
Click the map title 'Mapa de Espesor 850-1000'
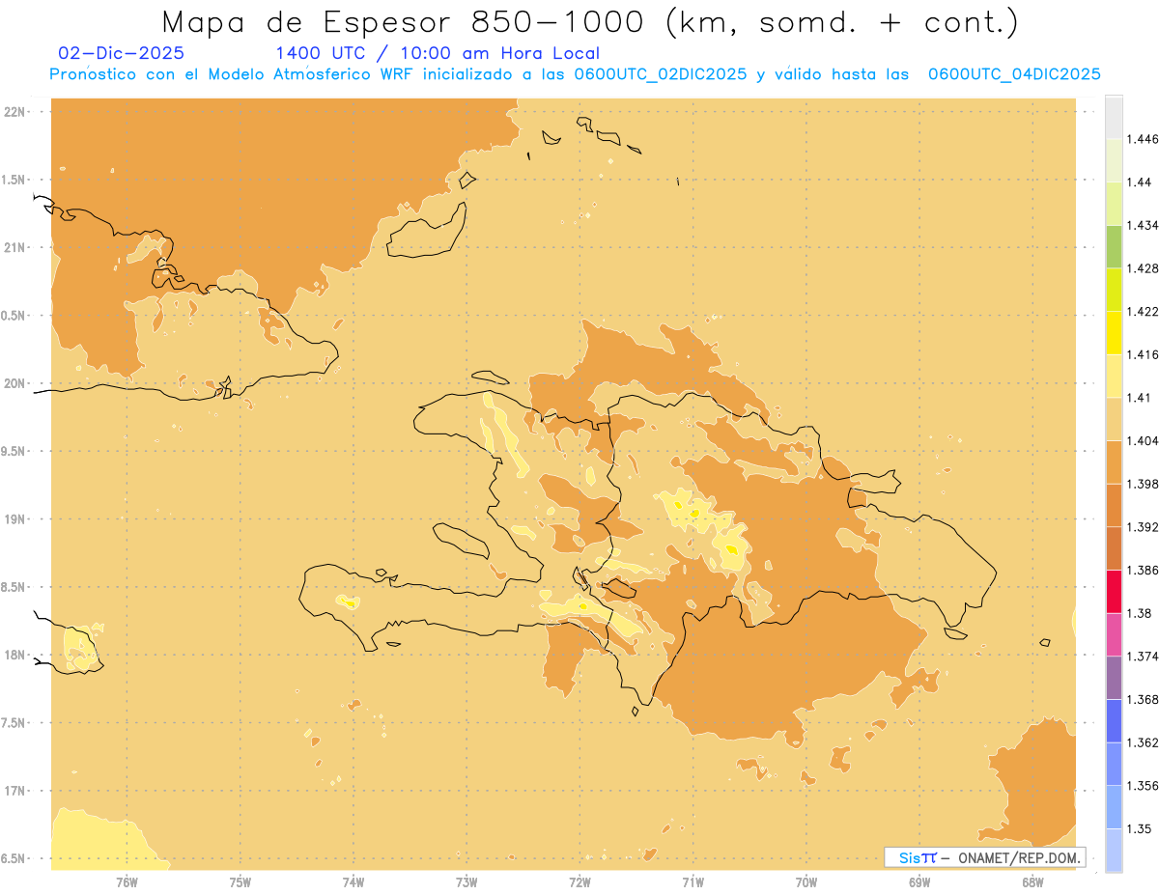(404, 22)
